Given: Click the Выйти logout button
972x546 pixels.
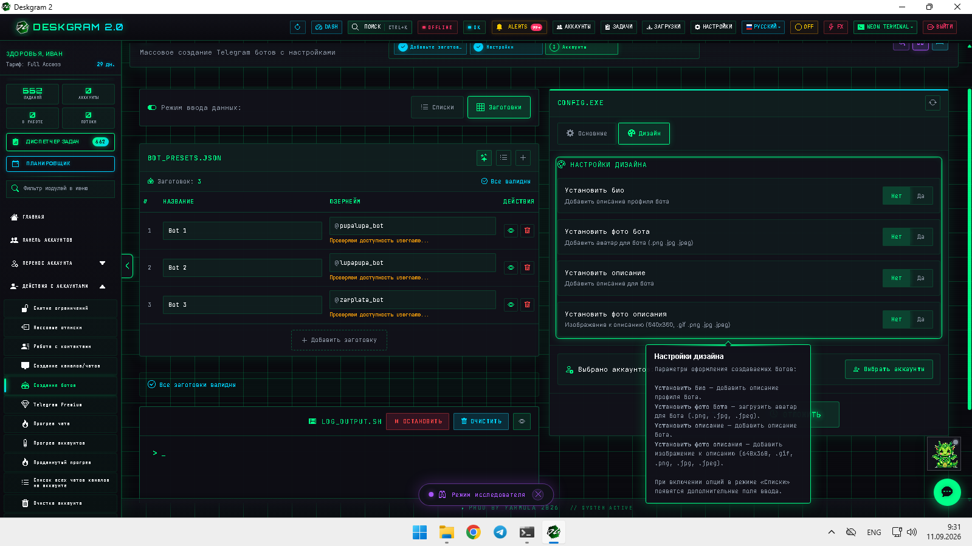Looking at the screenshot, I should (x=940, y=27).
